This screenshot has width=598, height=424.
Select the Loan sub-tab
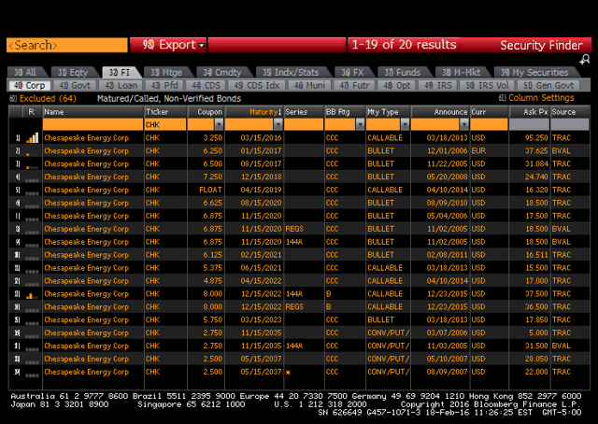click(x=121, y=85)
